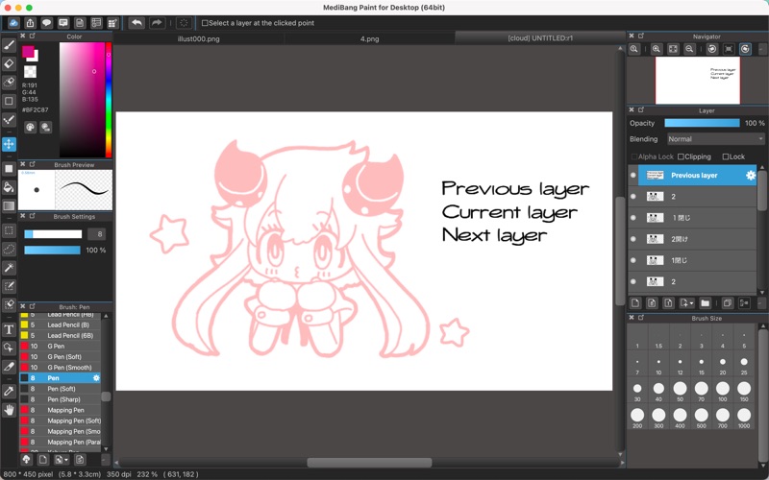Select the Gradient tool
This screenshot has height=480, width=769.
coord(9,205)
